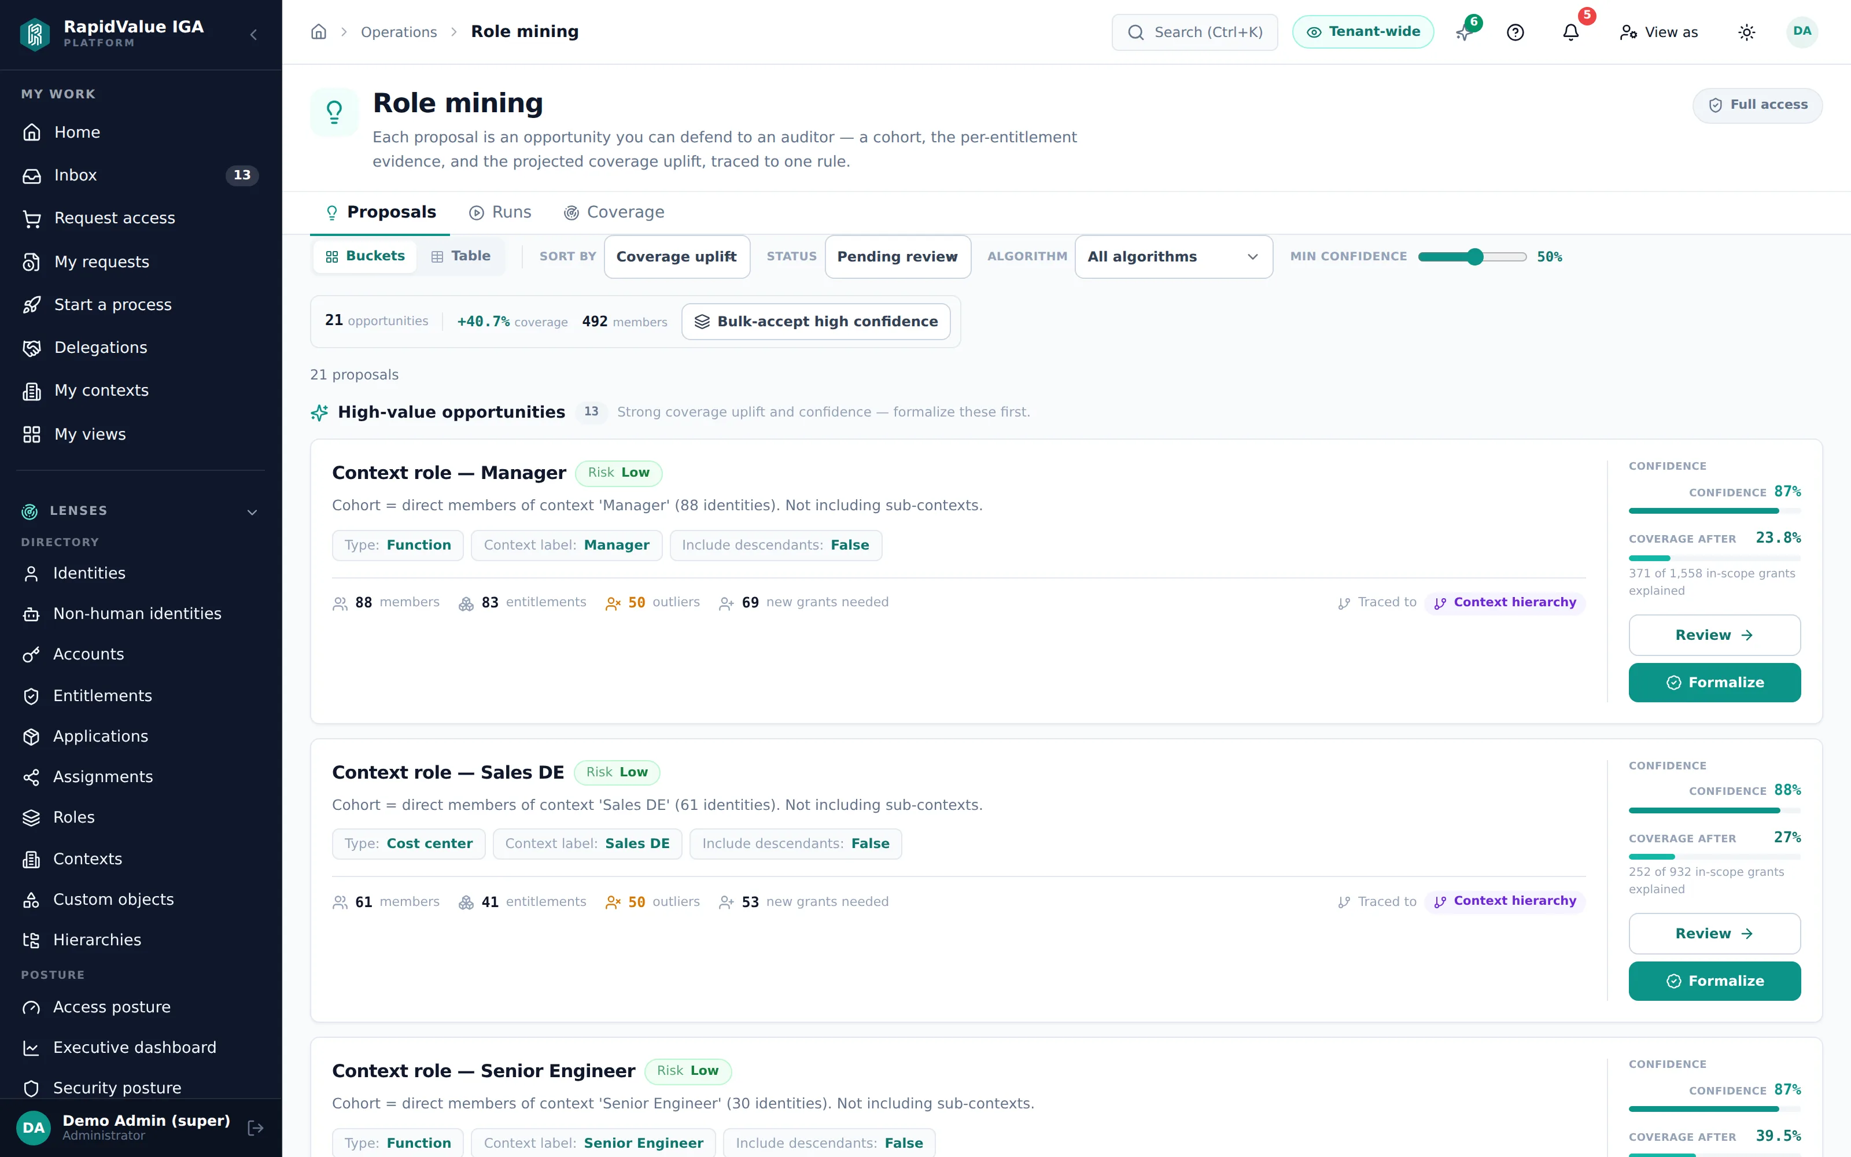The height and width of the screenshot is (1157, 1851).
Task: Click the sign-out icon beside Demo Admin
Action: pyautogui.click(x=256, y=1127)
